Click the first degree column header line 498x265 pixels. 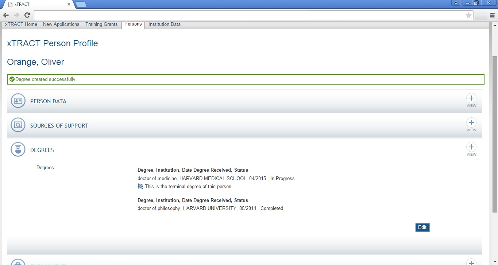(193, 170)
